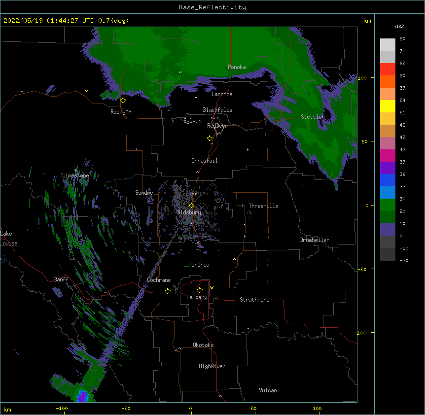This screenshot has height=415, width=425.
Task: Click the yellow diamond marker south of RedDeer
Action: (x=210, y=138)
